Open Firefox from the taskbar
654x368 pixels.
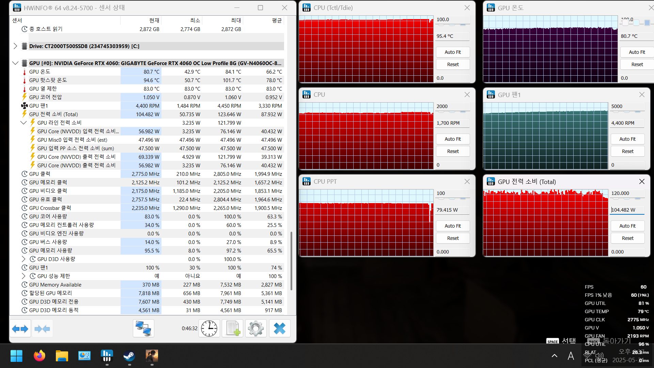[40, 356]
